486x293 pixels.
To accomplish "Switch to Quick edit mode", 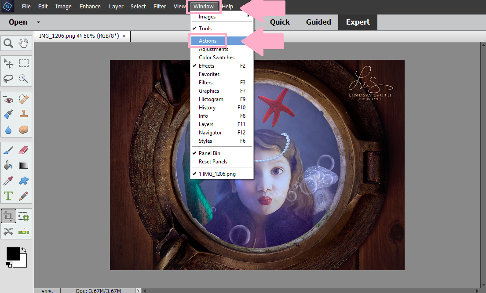I will coord(280,22).
